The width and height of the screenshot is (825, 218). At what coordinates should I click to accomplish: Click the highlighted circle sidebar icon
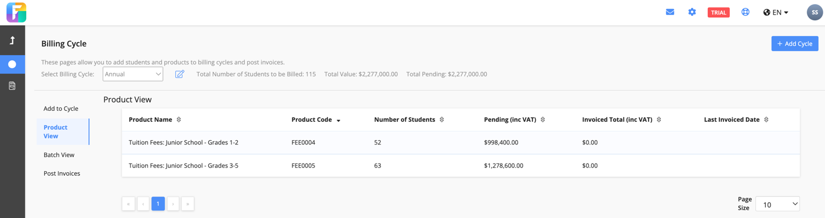tap(12, 64)
